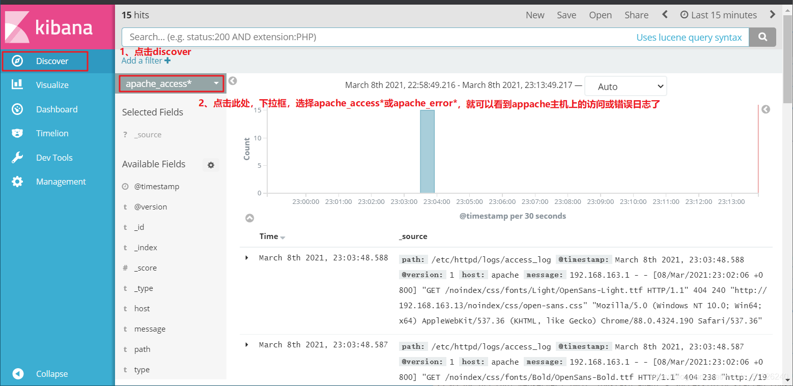Click the Time column header

(x=269, y=236)
